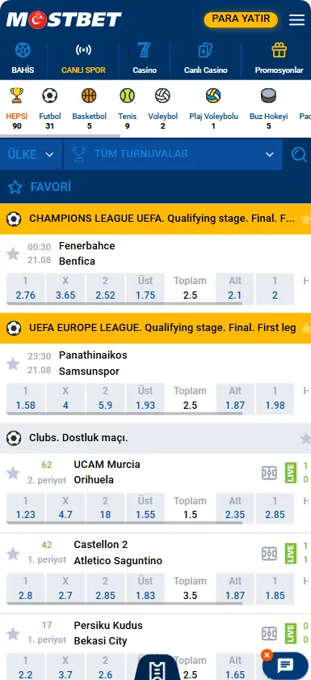Star the Castellon 2 match as favorite
311x680 pixels.
click(13, 554)
